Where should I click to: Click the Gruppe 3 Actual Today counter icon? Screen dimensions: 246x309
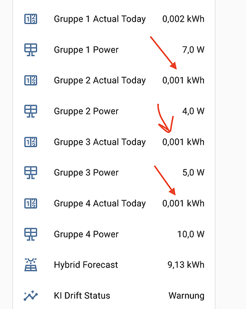(x=31, y=142)
